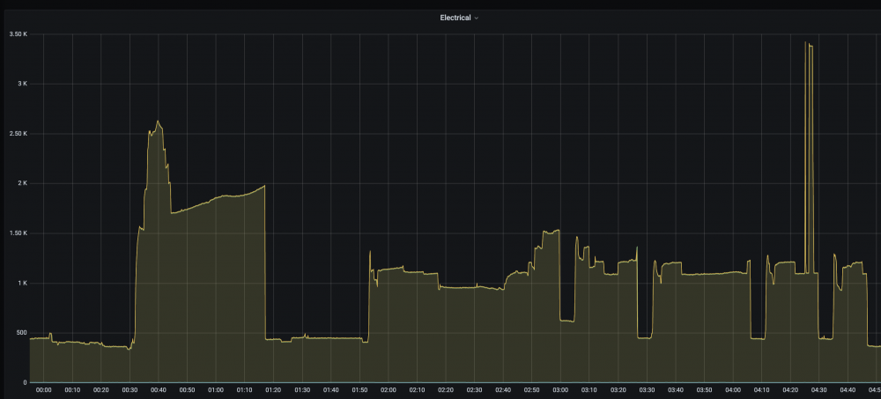Viewport: 881px width, 399px height.
Task: Click the 2 K y-axis label
Action: point(22,183)
